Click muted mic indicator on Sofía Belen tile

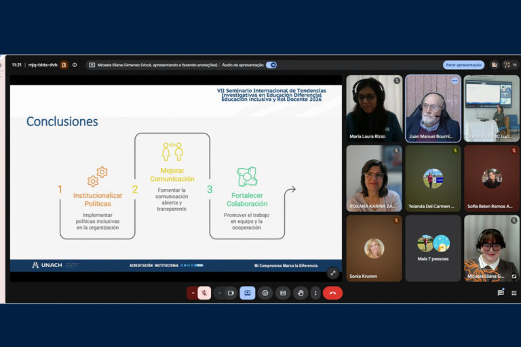point(514,150)
